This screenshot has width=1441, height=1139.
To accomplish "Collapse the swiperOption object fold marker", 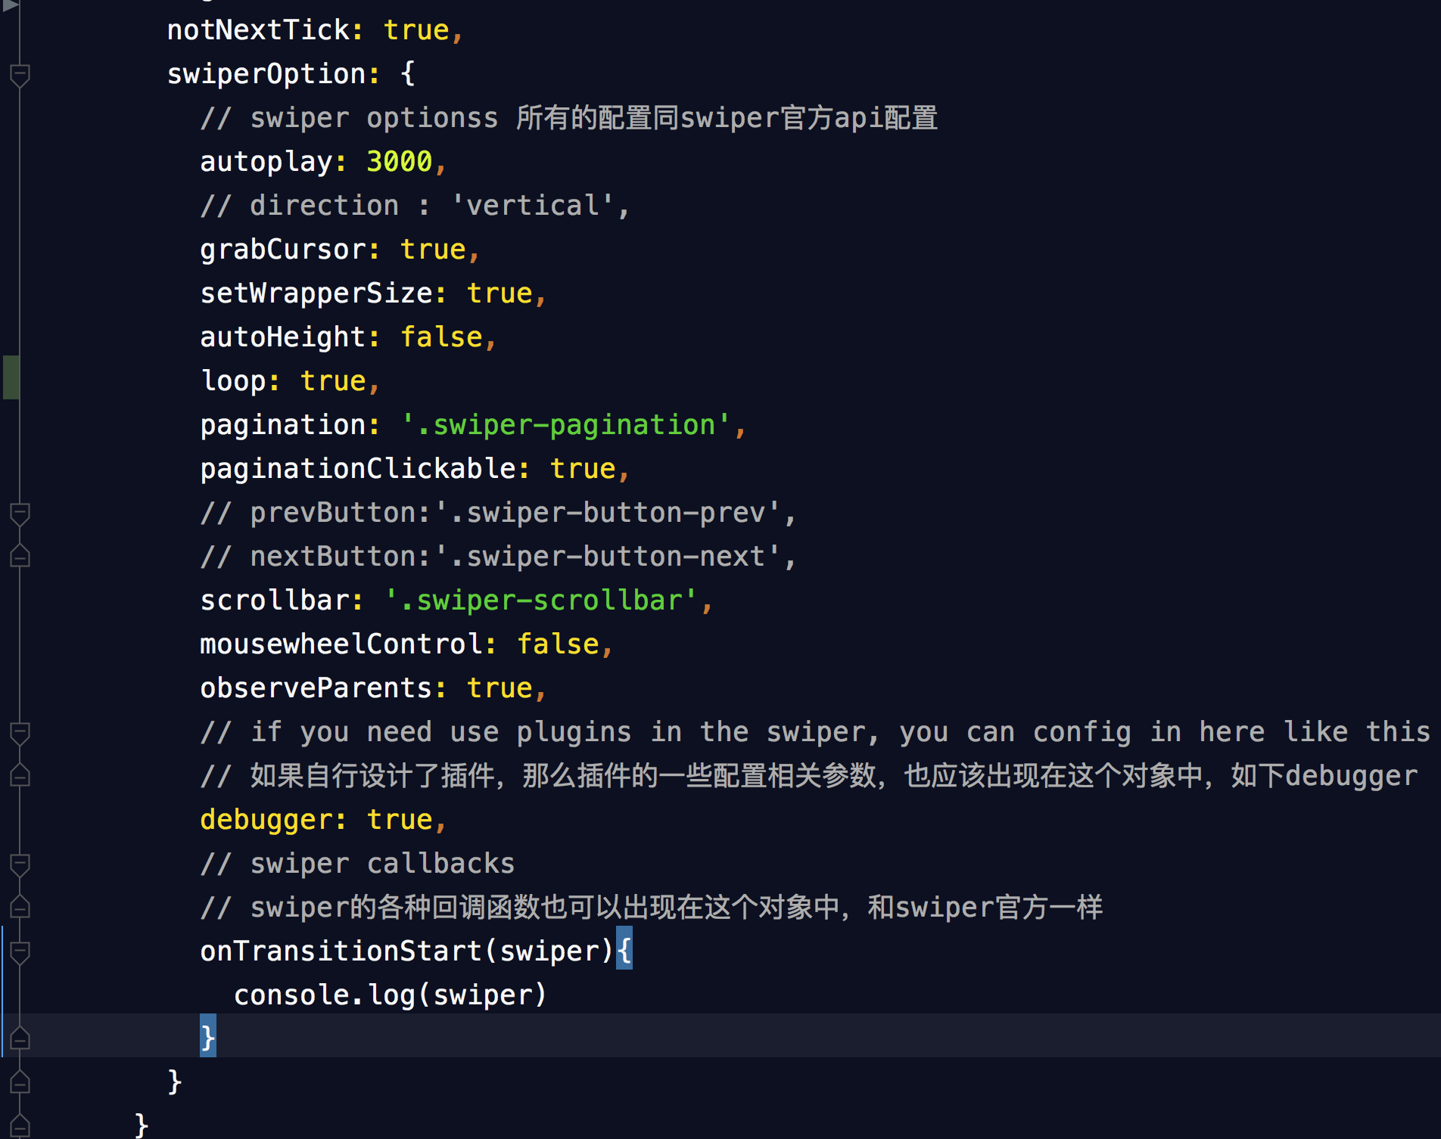I will 20,74.
